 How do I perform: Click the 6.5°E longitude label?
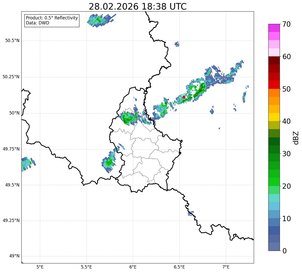pyautogui.click(x=179, y=267)
